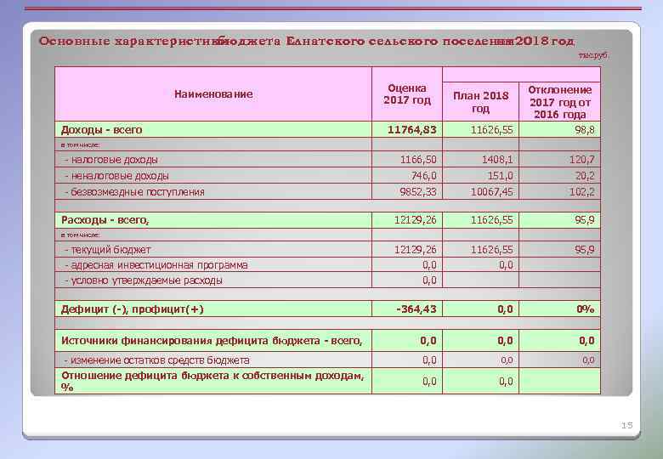This screenshot has width=663, height=459.
Task: Click the План 2018 value for адресная инвестиционная программа
Action: [506, 265]
